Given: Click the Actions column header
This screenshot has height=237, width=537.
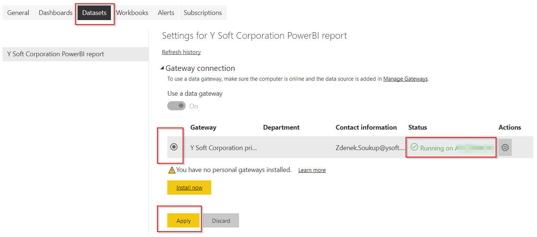Looking at the screenshot, I should [510, 127].
